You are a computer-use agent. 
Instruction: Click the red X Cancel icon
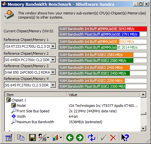tap(113, 138)
